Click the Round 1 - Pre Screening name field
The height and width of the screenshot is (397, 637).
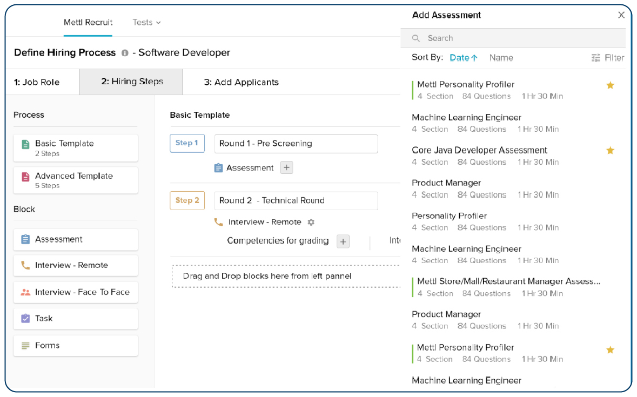(296, 144)
